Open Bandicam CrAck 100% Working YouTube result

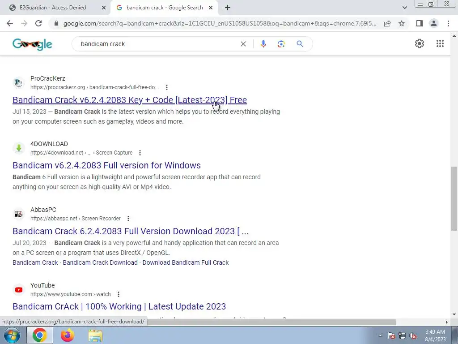coord(119,306)
